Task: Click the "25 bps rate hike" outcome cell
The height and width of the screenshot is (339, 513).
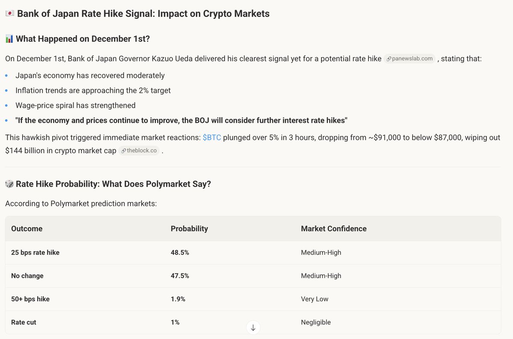Action: coord(35,253)
